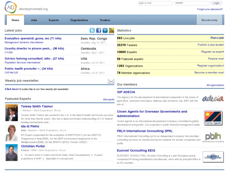Focus the login e-mail field
Viewport: 229px width, 172px height.
155,3
